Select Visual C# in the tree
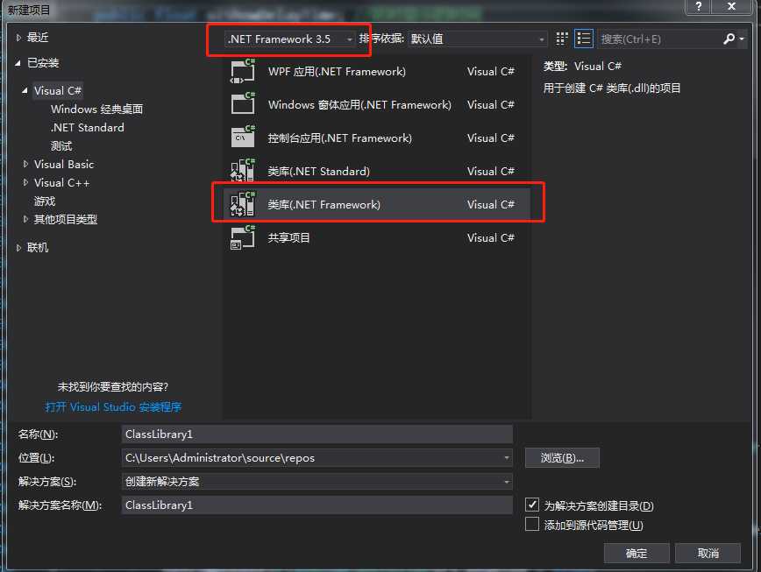The width and height of the screenshot is (761, 572). (x=58, y=90)
